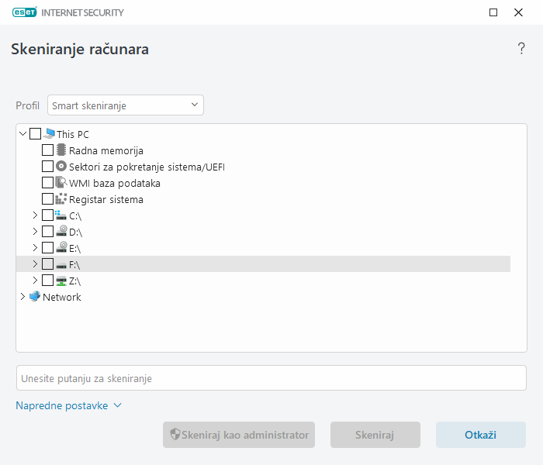This screenshot has height=465, width=543.
Task: Expand the E:\ drive tree node
Action: (x=35, y=248)
